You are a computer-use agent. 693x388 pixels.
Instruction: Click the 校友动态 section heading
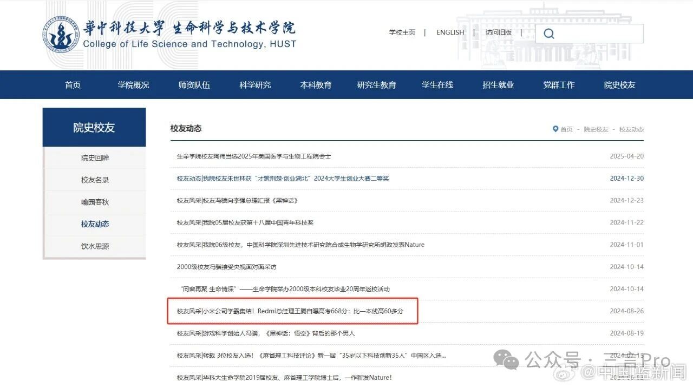pos(186,128)
